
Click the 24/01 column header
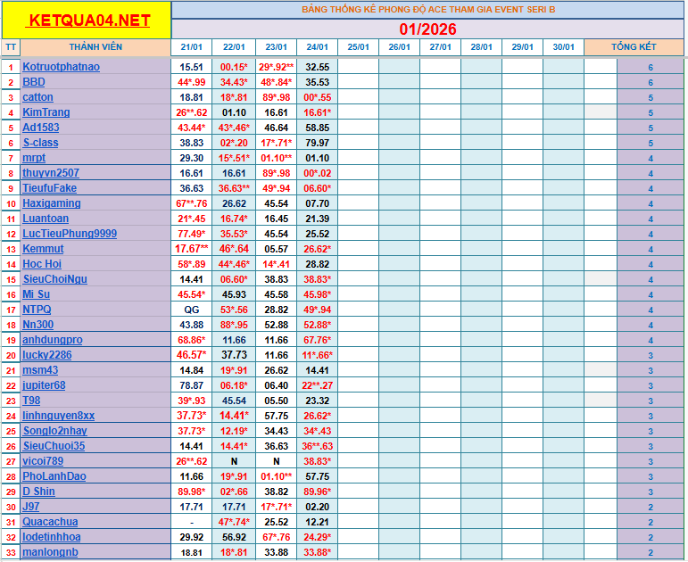pyautogui.click(x=318, y=47)
